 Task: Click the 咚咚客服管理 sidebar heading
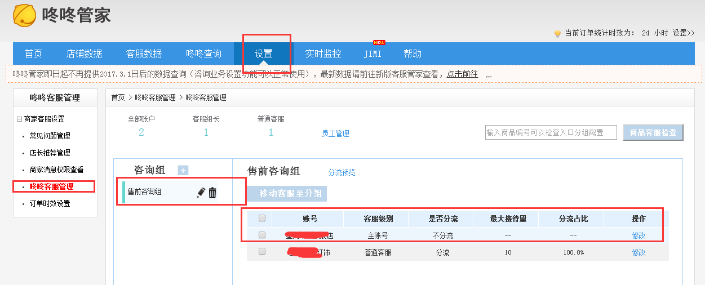(x=55, y=98)
